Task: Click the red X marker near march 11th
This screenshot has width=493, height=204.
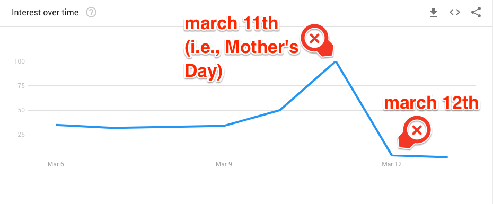Action: [315, 39]
